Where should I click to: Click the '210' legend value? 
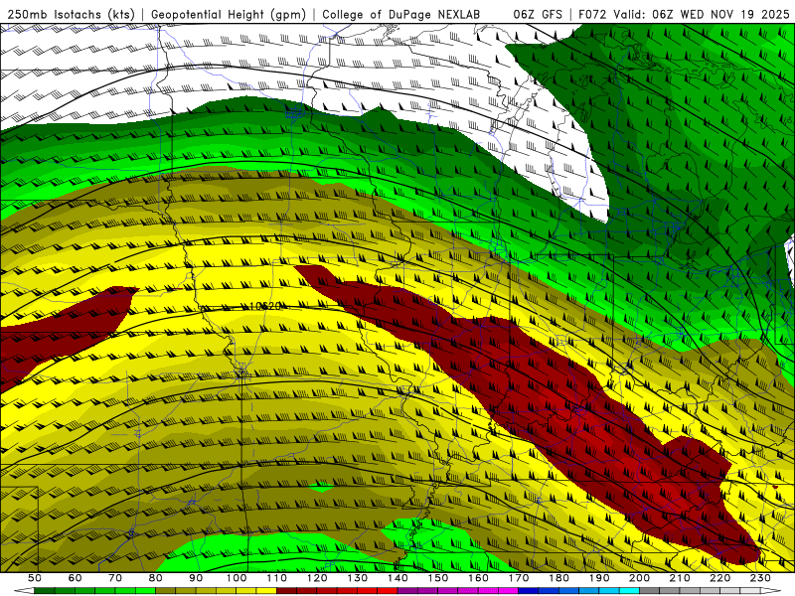point(680,578)
